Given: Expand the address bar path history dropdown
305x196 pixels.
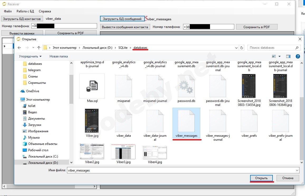Looking at the screenshot, I should (x=236, y=48).
